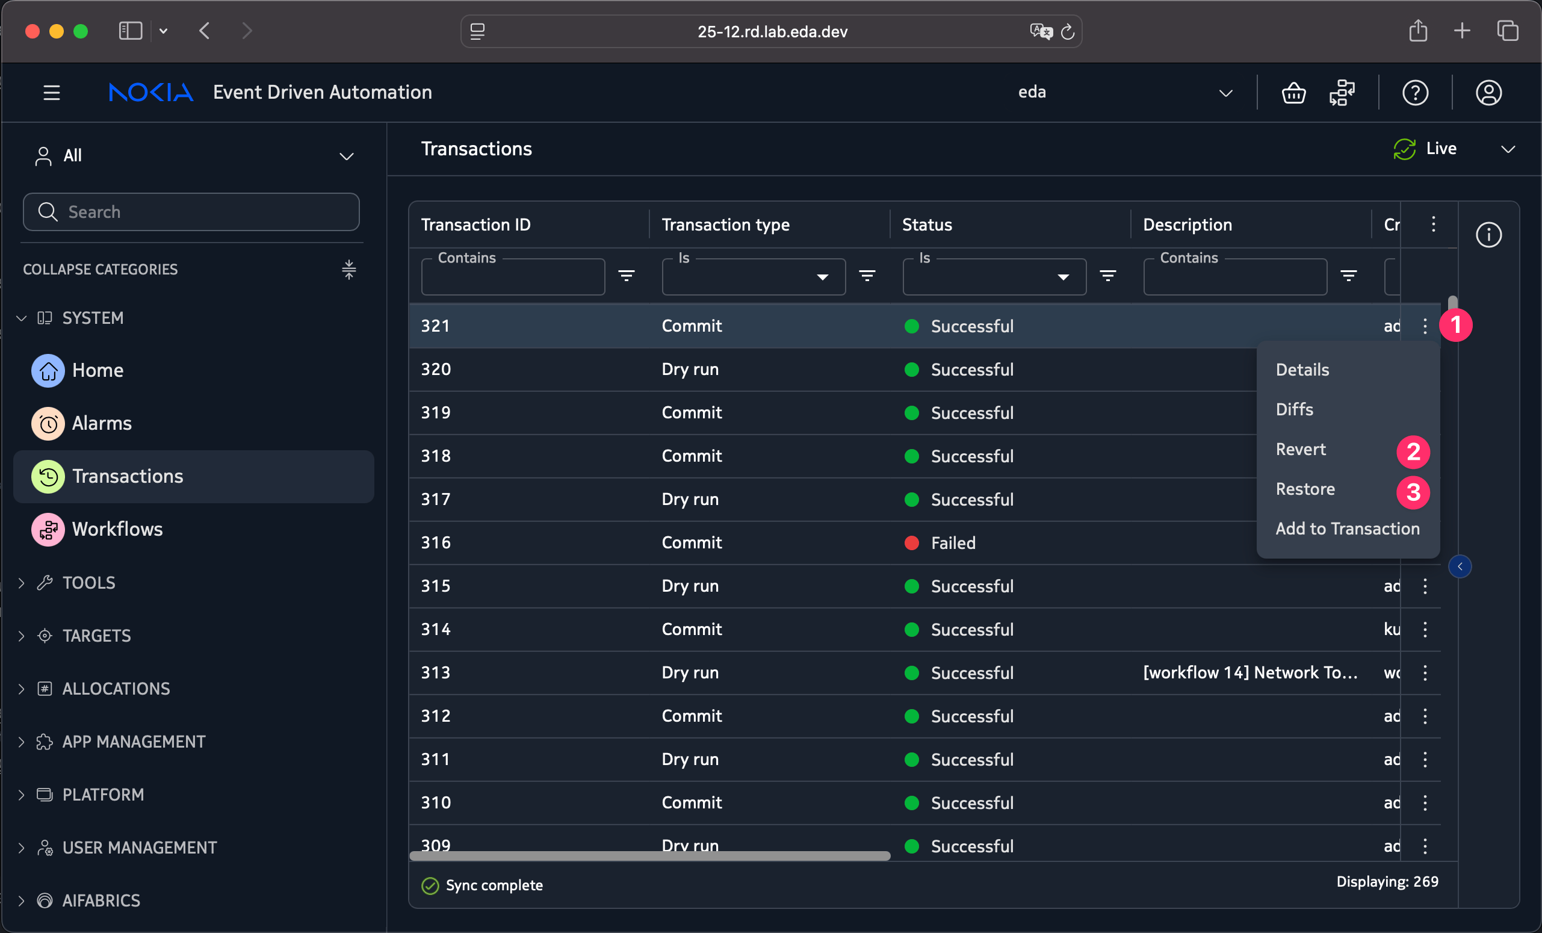Viewport: 1542px width, 933px height.
Task: Click the information panel icon
Action: click(x=1488, y=235)
